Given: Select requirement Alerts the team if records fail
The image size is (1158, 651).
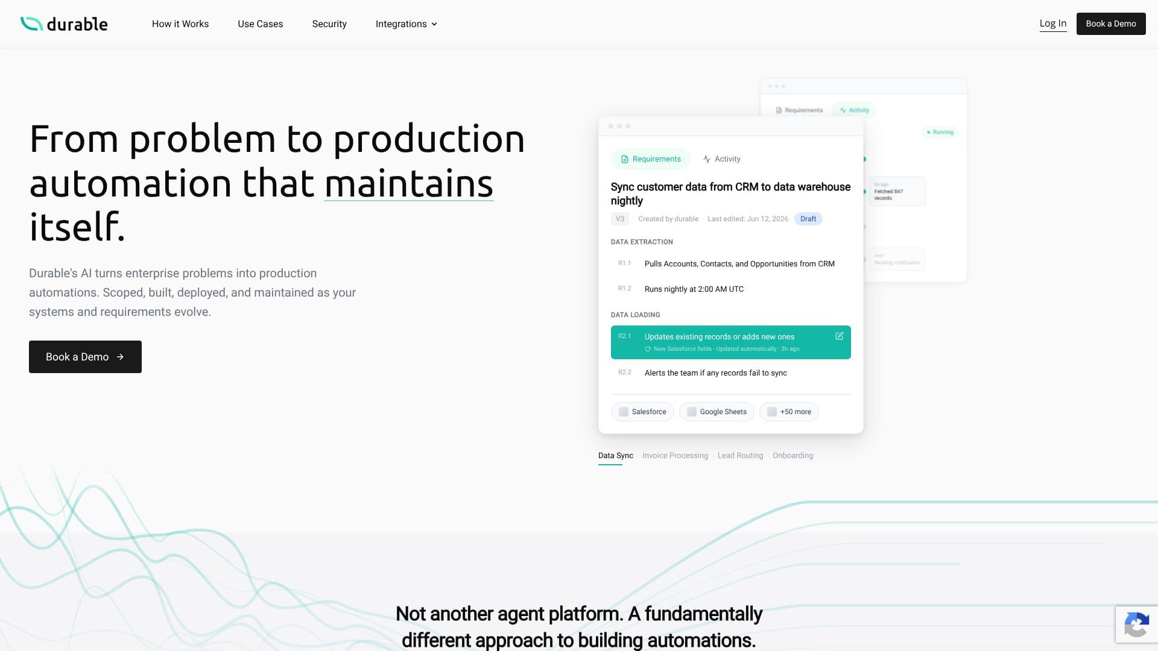Looking at the screenshot, I should point(730,373).
